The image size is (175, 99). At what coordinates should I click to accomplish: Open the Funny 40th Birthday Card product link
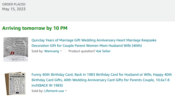coord(102,80)
